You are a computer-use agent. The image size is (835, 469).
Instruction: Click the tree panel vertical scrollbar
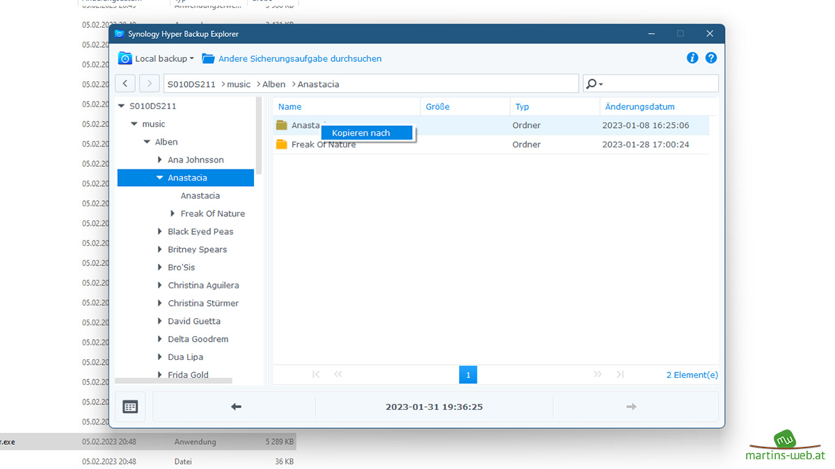pos(259,135)
